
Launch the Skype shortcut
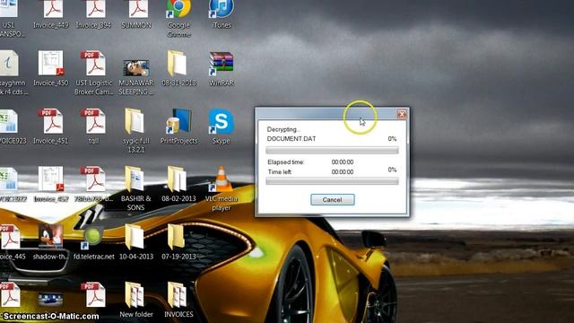click(222, 121)
